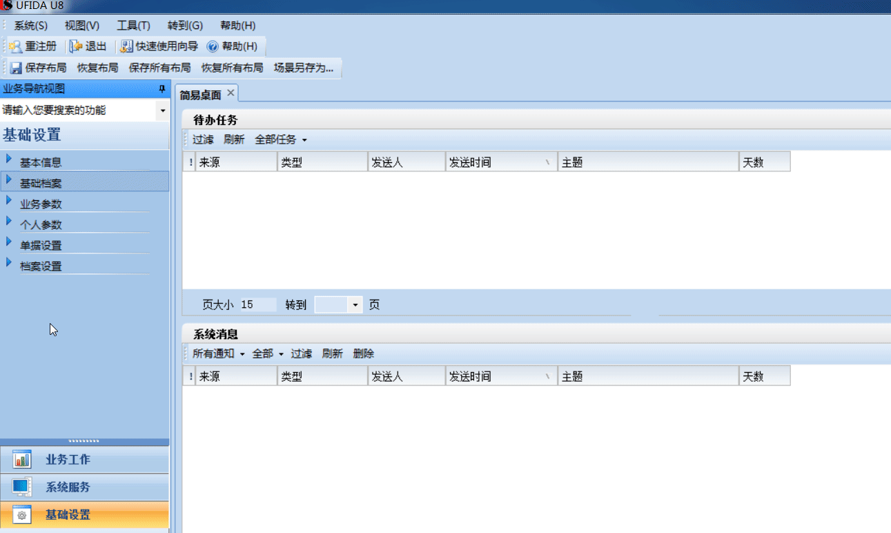This screenshot has height=533, width=891.
Task: Expand the 档案设置 tree node
Action: (x=9, y=262)
